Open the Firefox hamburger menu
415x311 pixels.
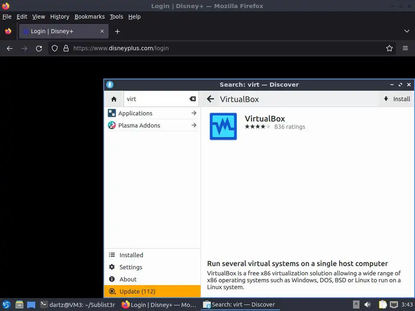[x=405, y=48]
